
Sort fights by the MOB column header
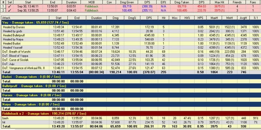(89, 2)
